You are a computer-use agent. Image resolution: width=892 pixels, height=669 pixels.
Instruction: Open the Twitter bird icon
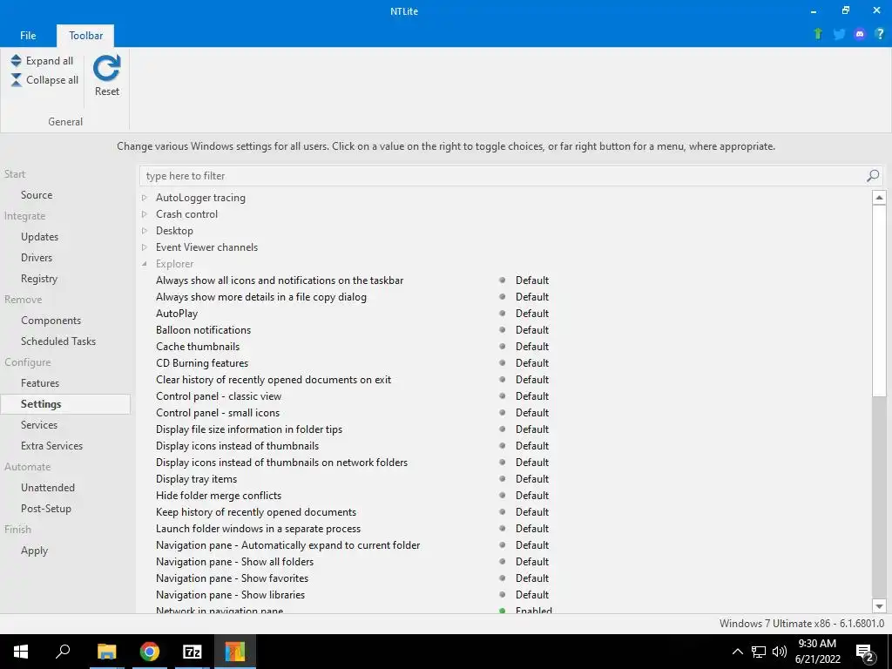click(x=839, y=34)
